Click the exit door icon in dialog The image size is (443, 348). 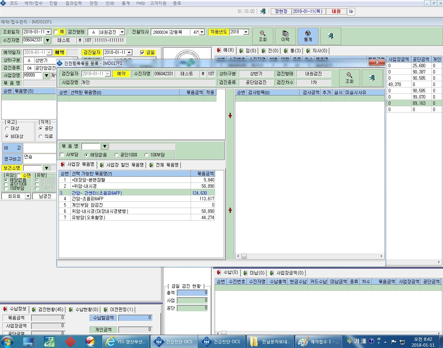click(x=372, y=78)
